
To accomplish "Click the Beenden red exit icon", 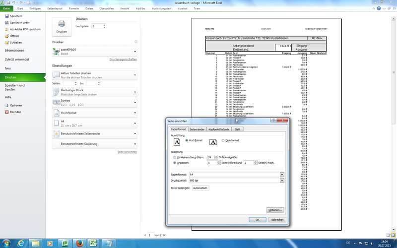I will (x=6, y=112).
